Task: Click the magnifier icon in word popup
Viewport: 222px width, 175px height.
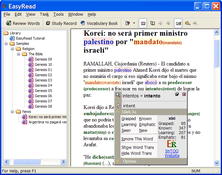Action: (118, 95)
